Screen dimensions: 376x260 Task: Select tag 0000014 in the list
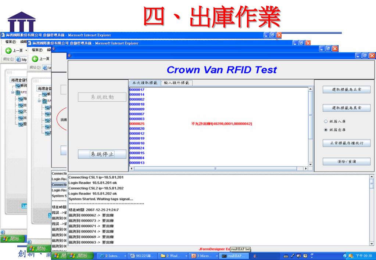tap(137, 94)
